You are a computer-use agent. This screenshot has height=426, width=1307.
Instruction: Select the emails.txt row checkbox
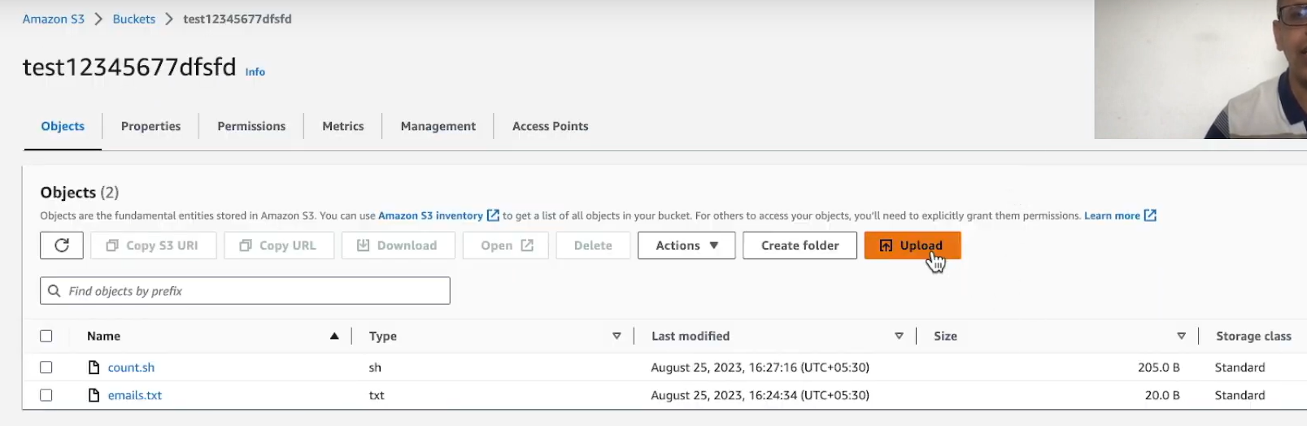click(x=46, y=395)
